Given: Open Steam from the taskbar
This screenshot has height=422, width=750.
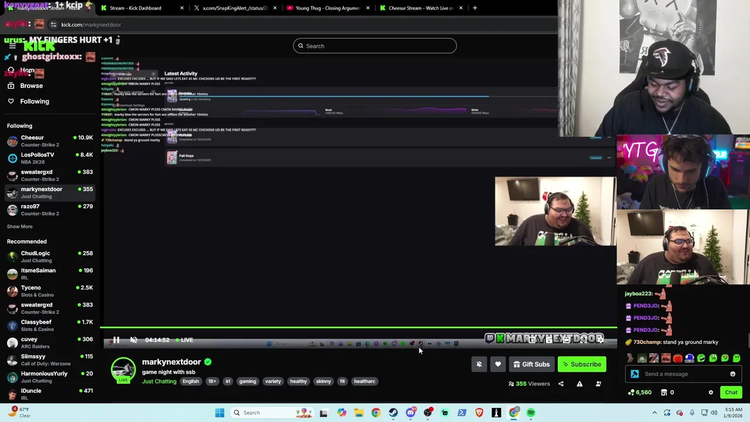Looking at the screenshot, I should pyautogui.click(x=393, y=413).
